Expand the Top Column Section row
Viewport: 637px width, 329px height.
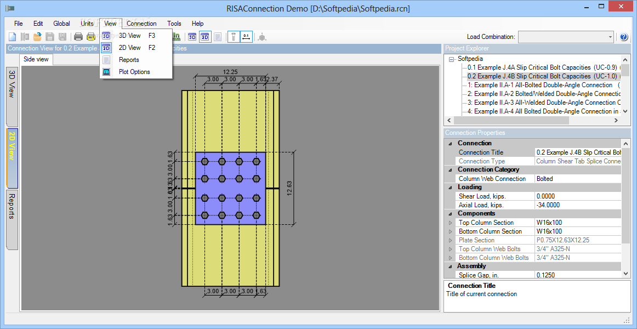point(450,223)
